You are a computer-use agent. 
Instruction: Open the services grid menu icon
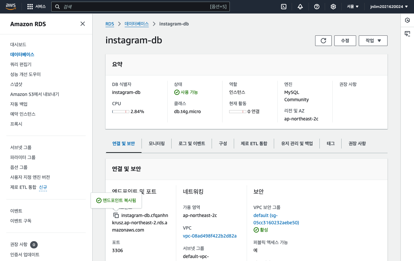pyautogui.click(x=30, y=7)
